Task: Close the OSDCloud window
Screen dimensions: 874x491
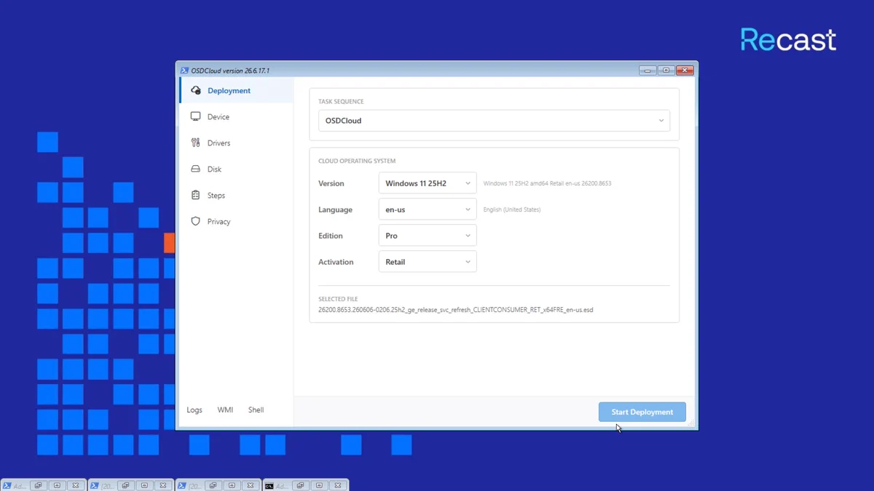Action: click(685, 71)
